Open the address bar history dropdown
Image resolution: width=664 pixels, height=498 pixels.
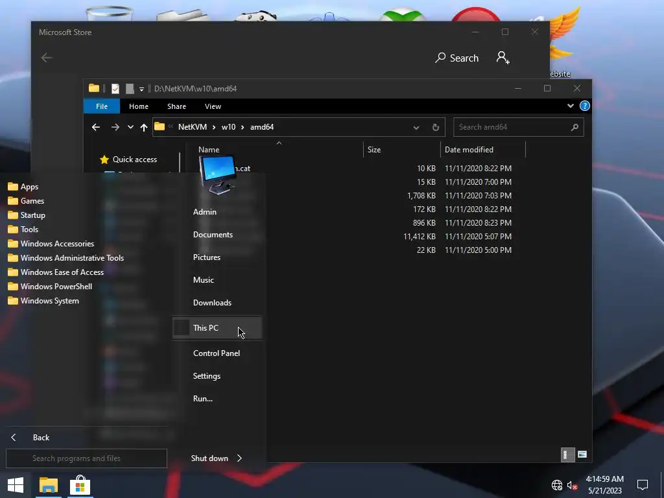416,128
